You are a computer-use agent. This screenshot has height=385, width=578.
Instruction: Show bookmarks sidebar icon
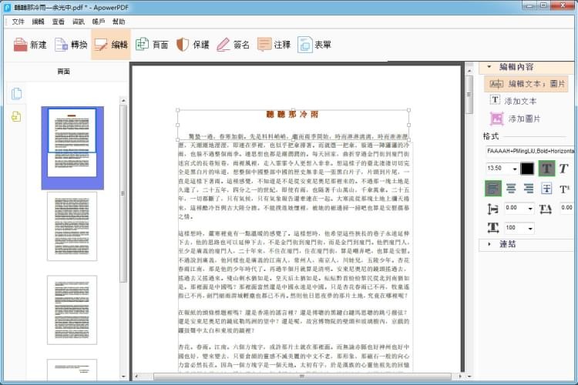click(x=16, y=116)
